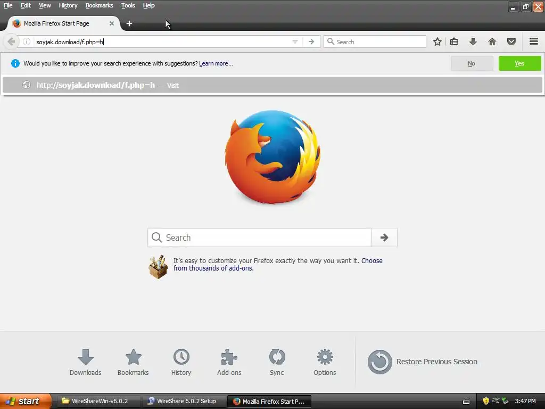Open the Edit menu
The width and height of the screenshot is (545, 409).
point(26,5)
